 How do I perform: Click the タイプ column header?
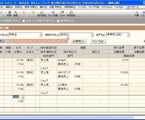[30, 48]
